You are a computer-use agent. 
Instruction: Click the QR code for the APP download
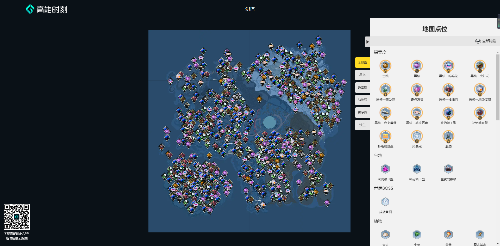pos(17,217)
